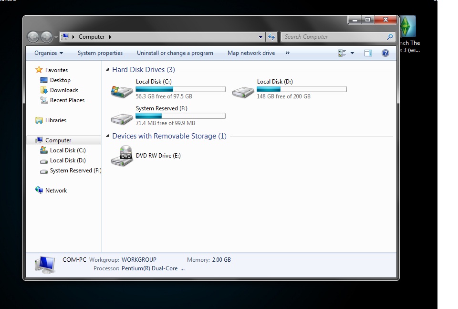Click the System Reserved (F:) usage bar
The height and width of the screenshot is (309, 458).
click(x=180, y=116)
